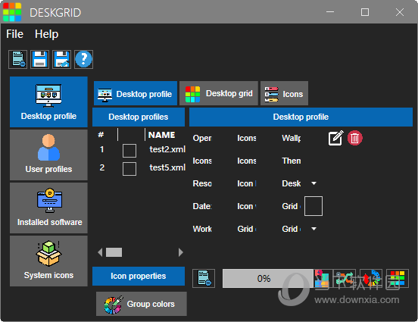
Task: Switch to the Desktop grid tab
Action: tap(219, 93)
